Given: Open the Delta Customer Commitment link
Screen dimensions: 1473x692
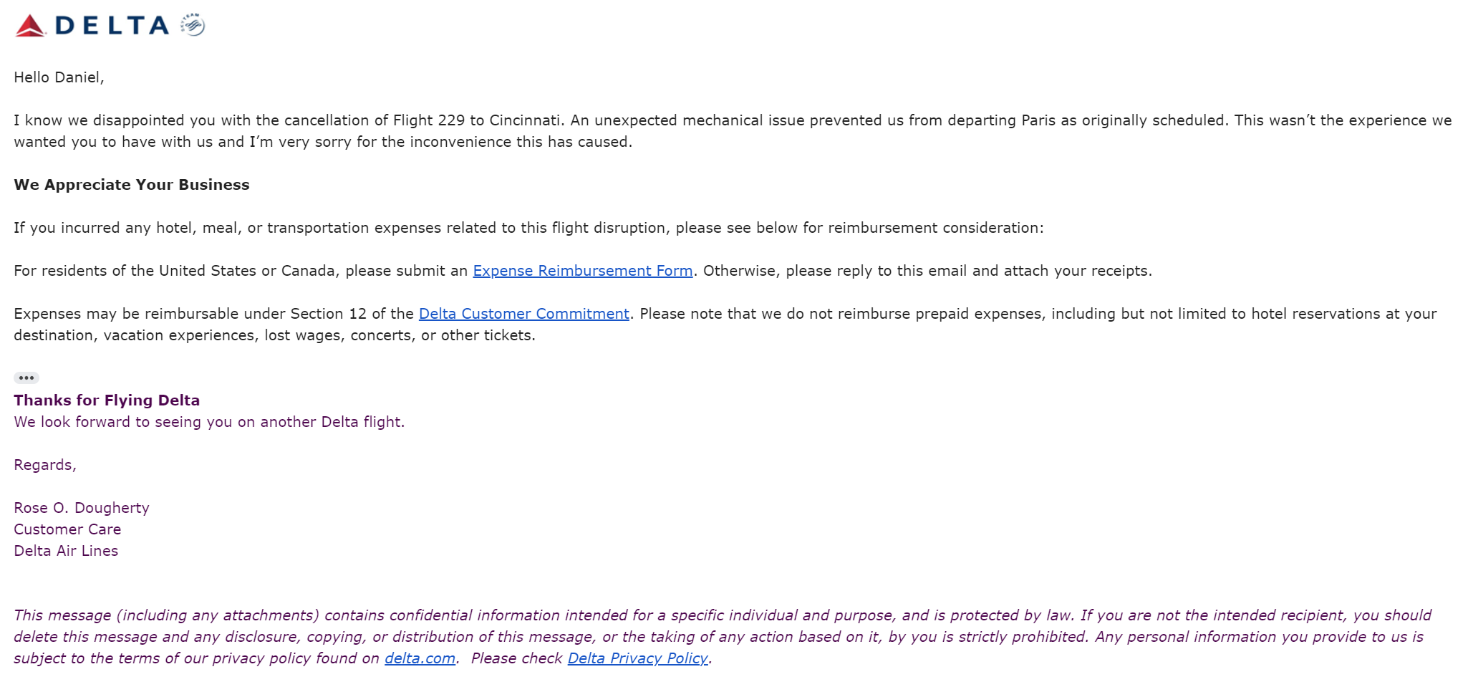Looking at the screenshot, I should (523, 314).
